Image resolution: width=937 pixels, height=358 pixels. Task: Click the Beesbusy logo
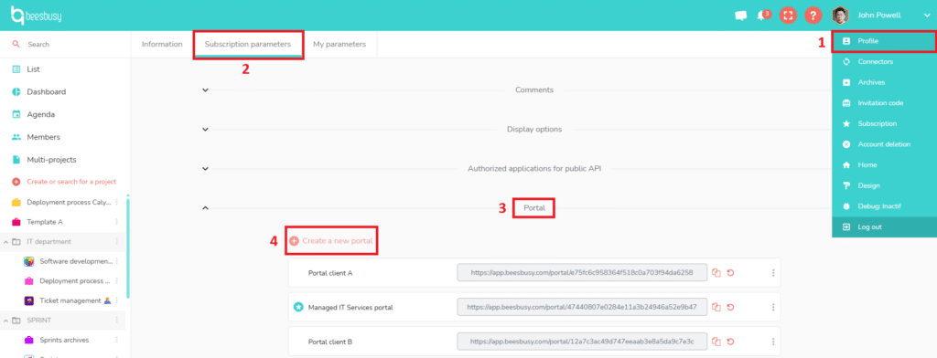[x=36, y=16]
